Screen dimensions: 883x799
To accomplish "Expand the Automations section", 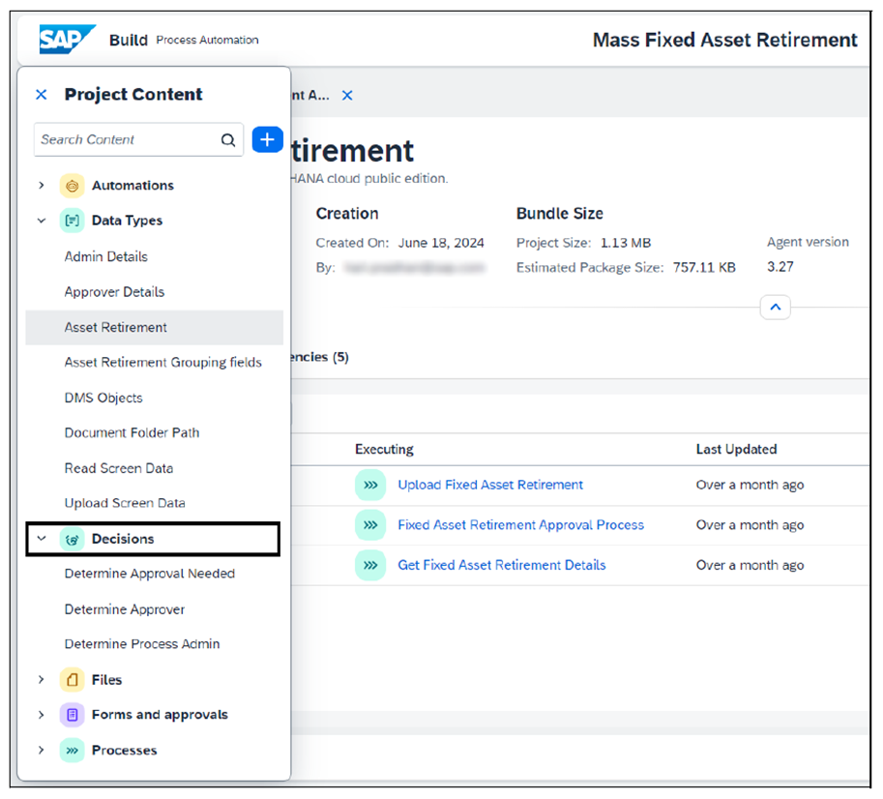I will click(x=42, y=186).
